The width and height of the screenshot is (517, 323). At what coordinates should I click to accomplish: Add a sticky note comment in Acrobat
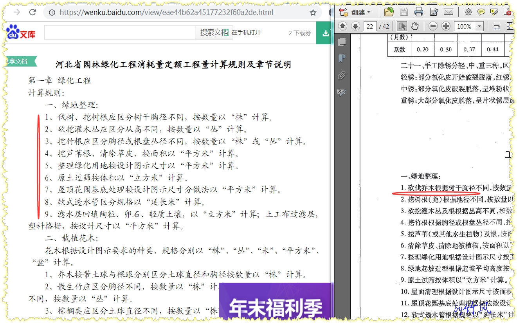tap(481, 12)
